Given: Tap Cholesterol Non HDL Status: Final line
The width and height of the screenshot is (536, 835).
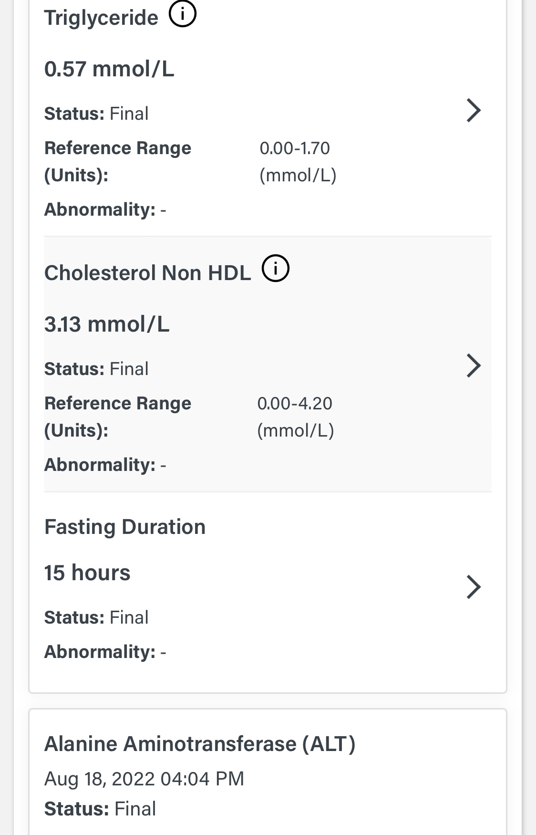Looking at the screenshot, I should tap(96, 369).
